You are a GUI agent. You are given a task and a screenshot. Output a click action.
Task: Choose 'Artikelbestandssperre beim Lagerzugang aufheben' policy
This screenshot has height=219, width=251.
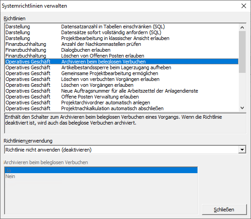click(121, 67)
